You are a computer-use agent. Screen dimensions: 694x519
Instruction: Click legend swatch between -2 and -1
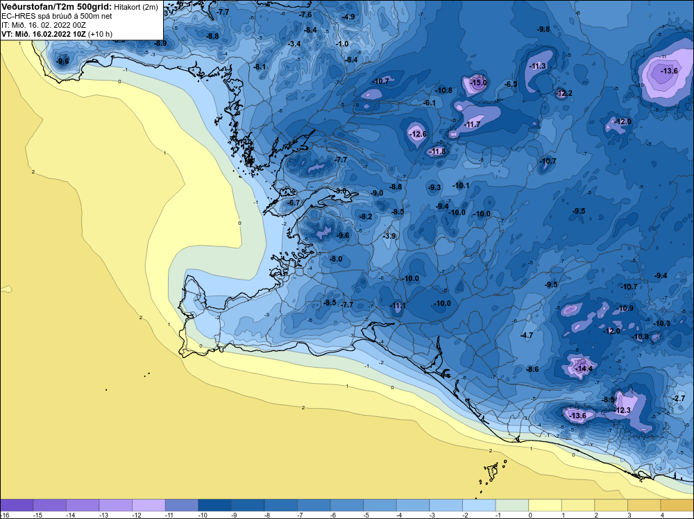[x=479, y=505]
